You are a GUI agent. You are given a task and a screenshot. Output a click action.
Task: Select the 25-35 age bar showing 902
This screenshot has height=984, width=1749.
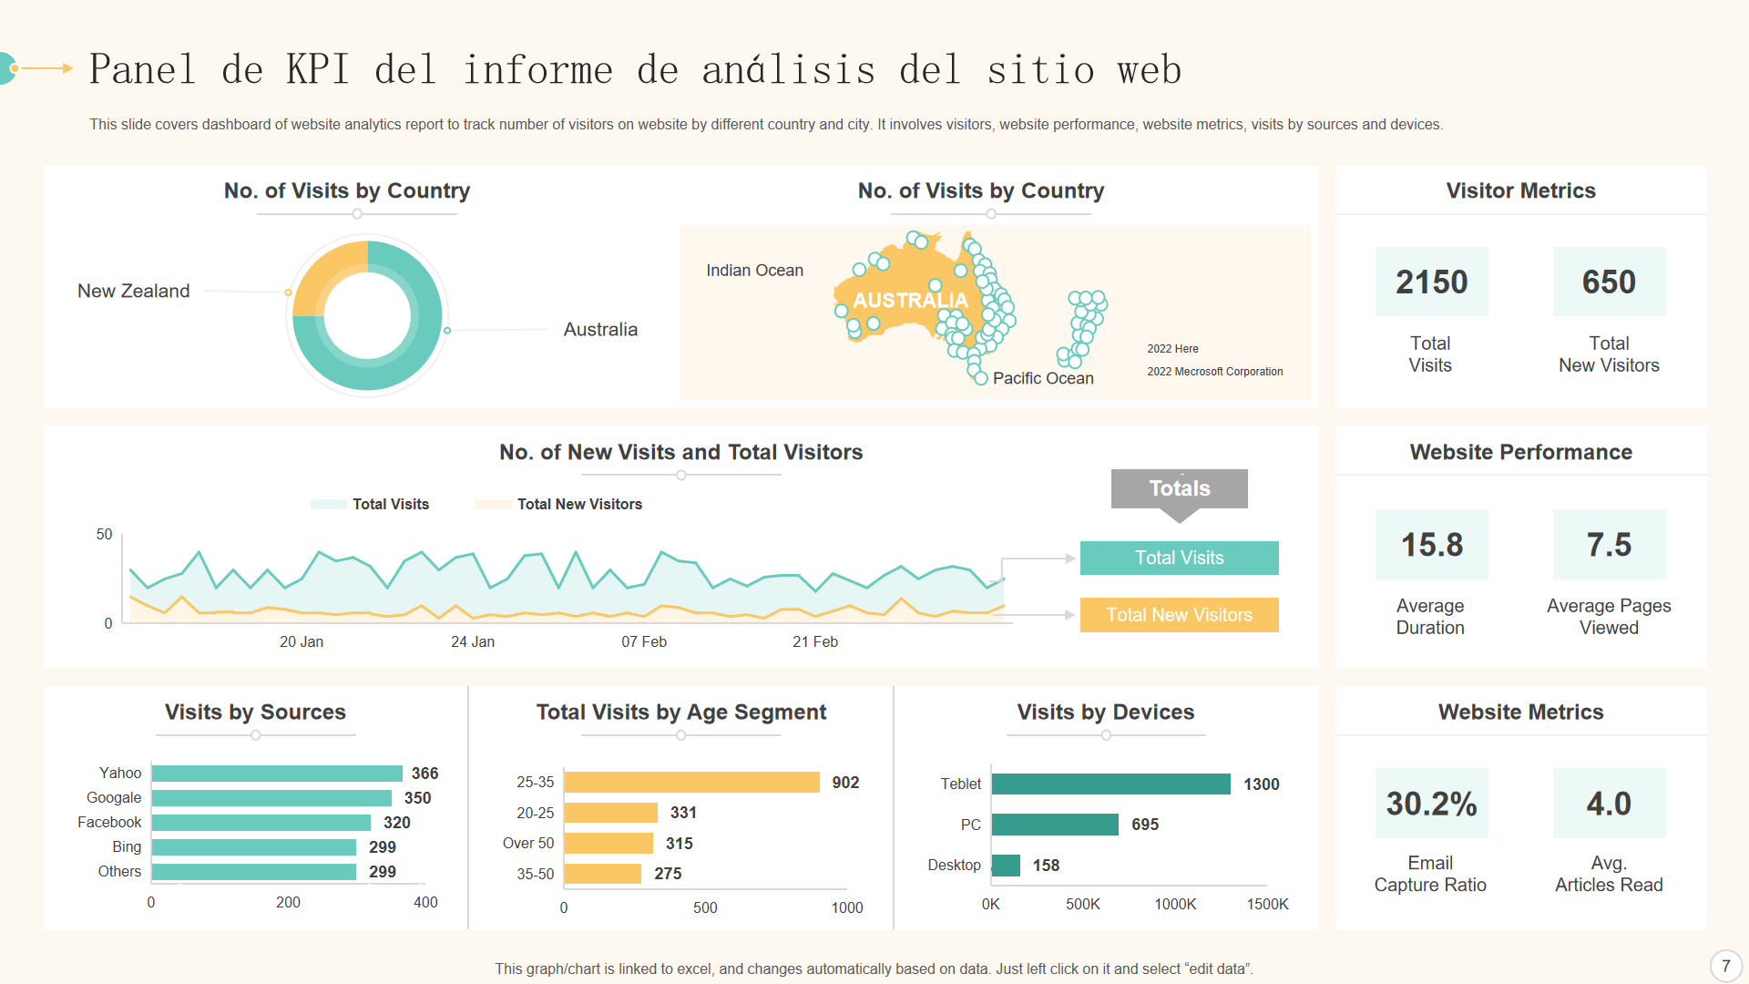point(692,783)
